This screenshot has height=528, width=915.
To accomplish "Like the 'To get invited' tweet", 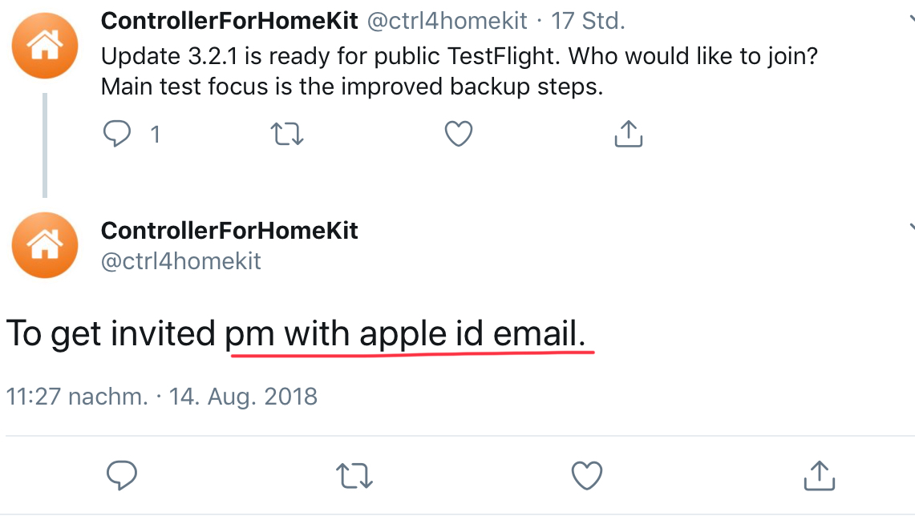I will 586,476.
